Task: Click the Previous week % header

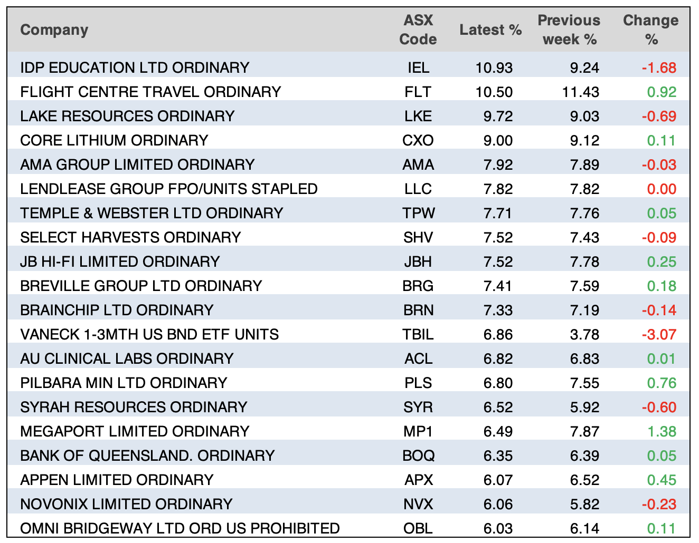Action: click(569, 30)
